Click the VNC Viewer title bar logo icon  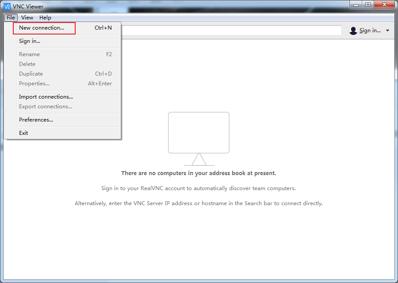click(x=8, y=6)
